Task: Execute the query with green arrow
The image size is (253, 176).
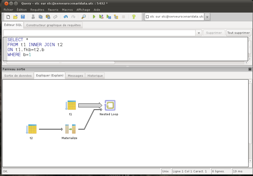Action: pos(94,17)
